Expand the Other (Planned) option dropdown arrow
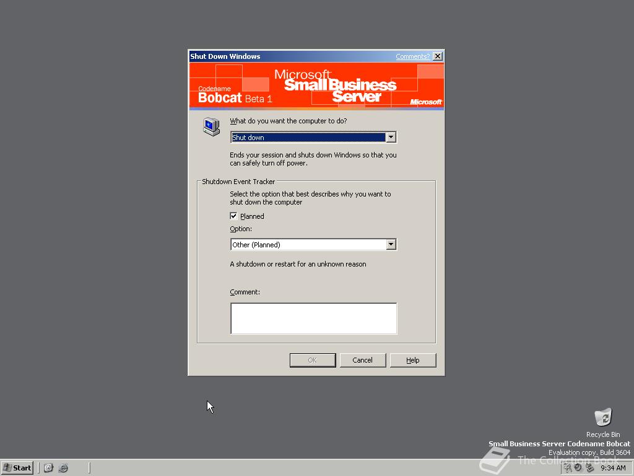634x476 pixels. pyautogui.click(x=391, y=244)
